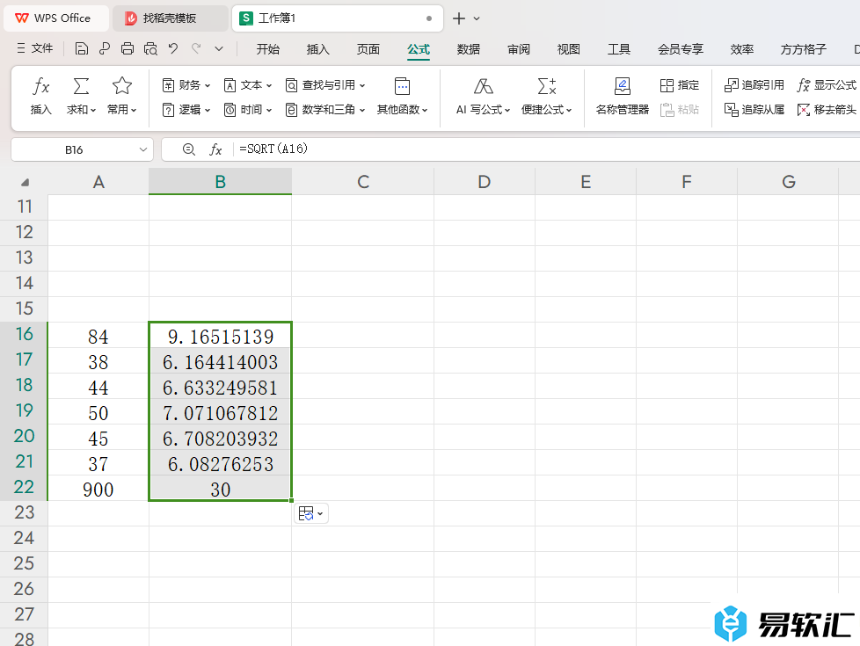The image size is (860, 646).
Task: Open the 工具 ribbon tab
Action: pos(619,49)
